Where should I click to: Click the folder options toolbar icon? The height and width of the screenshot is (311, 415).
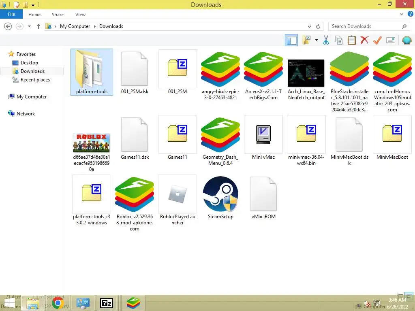pyautogui.click(x=306, y=40)
